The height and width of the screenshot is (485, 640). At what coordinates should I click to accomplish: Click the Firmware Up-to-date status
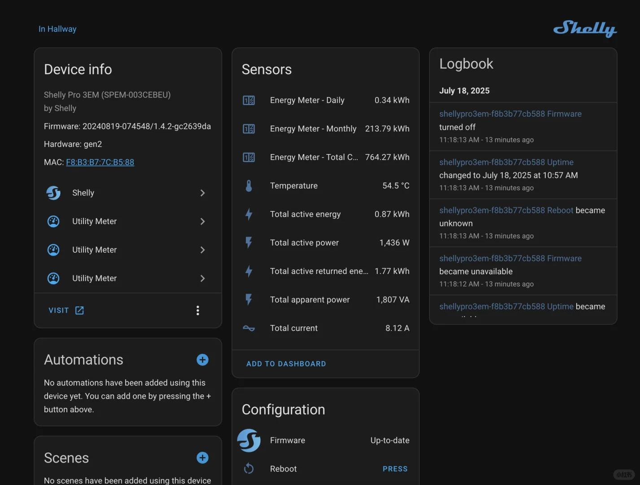tap(390, 441)
